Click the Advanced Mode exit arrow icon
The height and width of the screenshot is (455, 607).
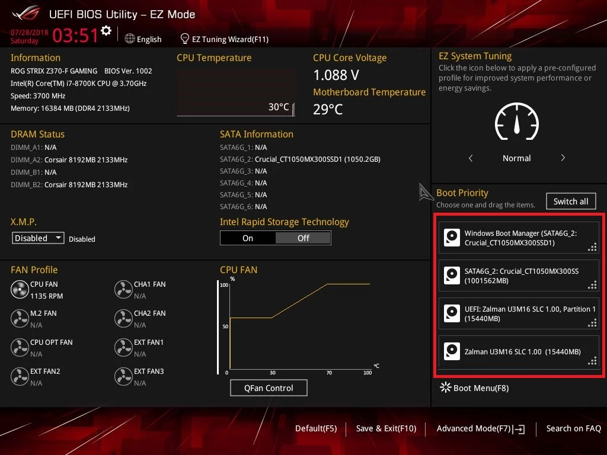(519, 429)
